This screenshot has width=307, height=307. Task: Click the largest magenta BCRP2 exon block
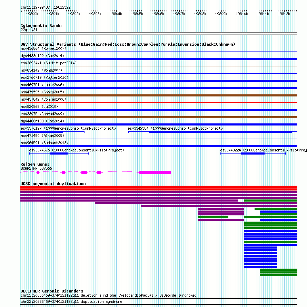(155, 173)
